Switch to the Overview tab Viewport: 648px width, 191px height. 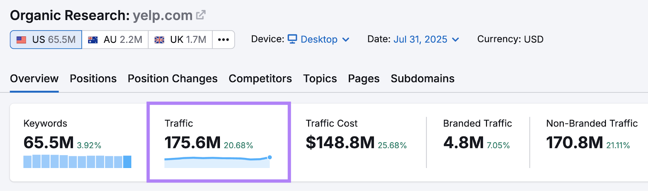[34, 78]
